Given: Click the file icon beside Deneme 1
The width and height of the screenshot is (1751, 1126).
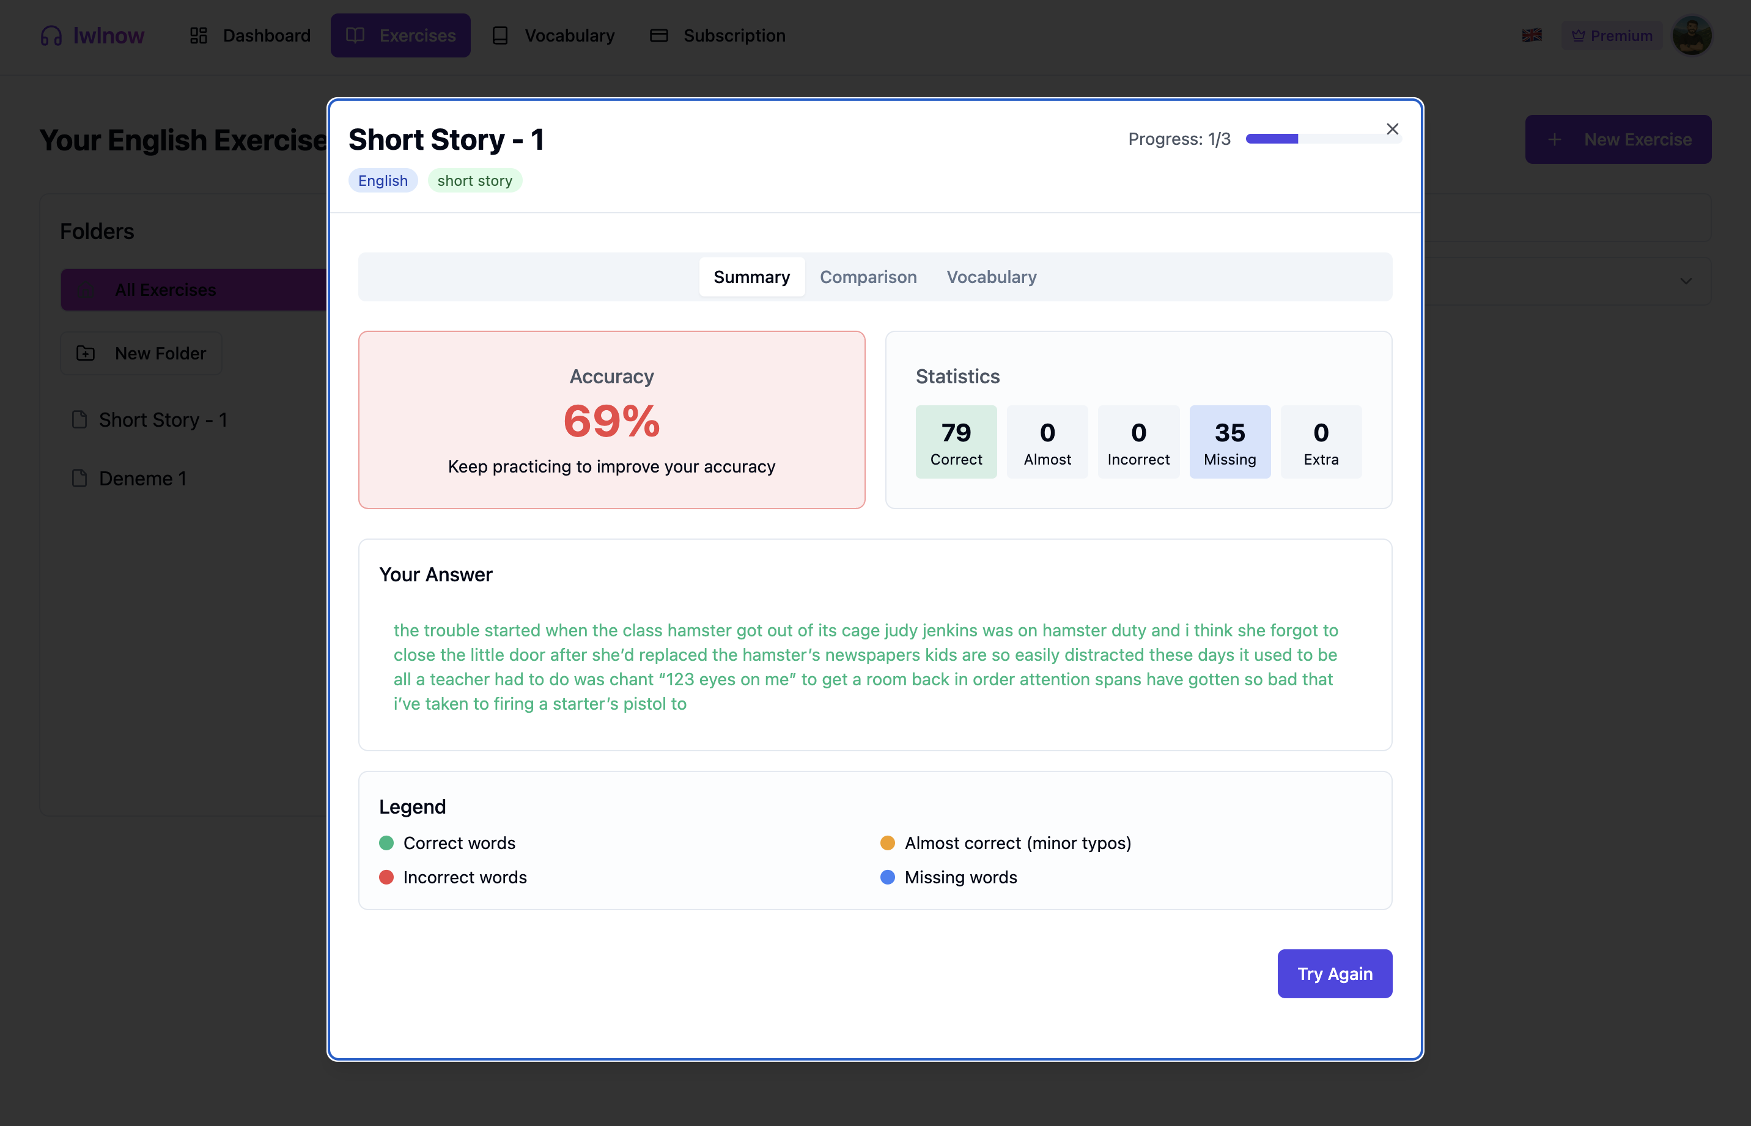Looking at the screenshot, I should (x=79, y=479).
